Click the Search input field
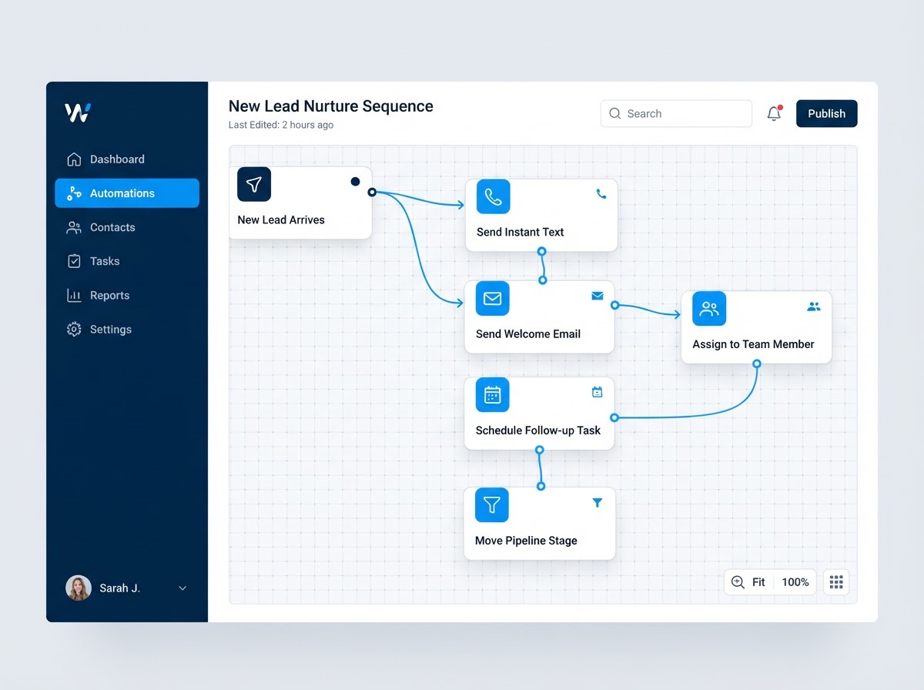Image resolution: width=924 pixels, height=690 pixels. [x=676, y=113]
